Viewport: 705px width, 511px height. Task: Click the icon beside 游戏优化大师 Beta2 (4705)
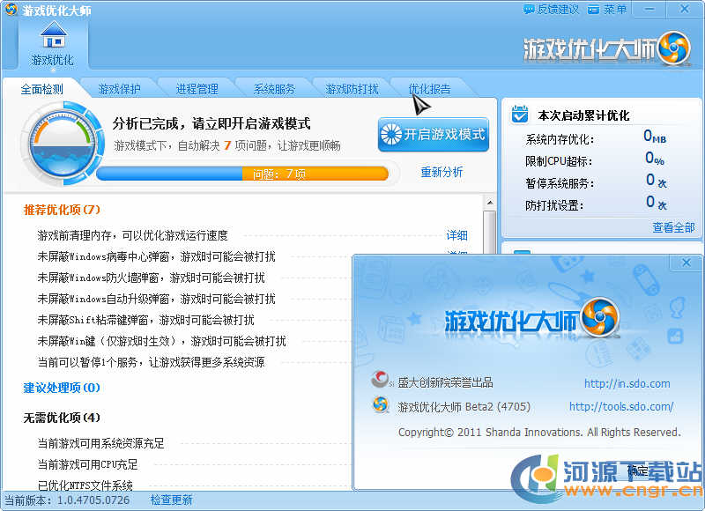pos(381,405)
